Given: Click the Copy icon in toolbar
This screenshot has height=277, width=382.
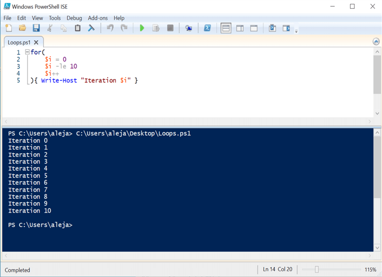Looking at the screenshot, I should click(x=64, y=28).
